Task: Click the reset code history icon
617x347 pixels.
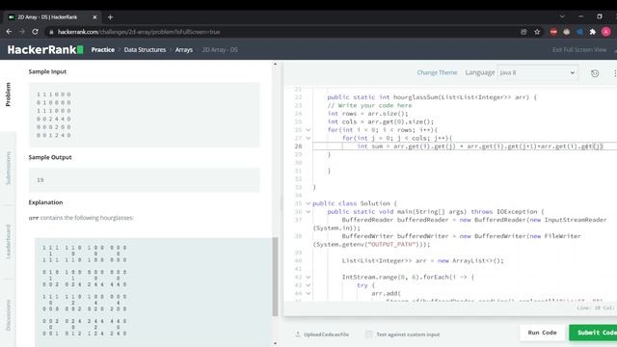Action: (x=595, y=73)
